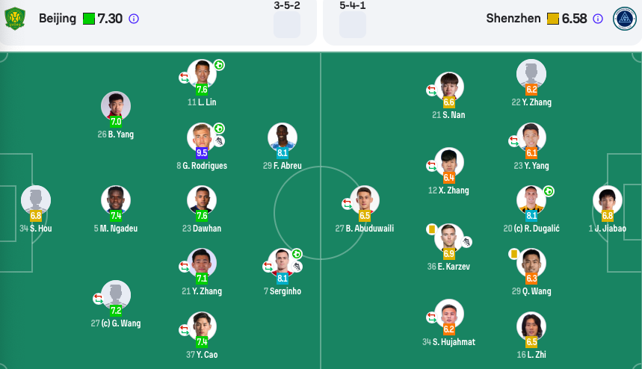The height and width of the screenshot is (369, 642).
Task: Open info icon next to Beijing rating 7.30
Action: (134, 19)
